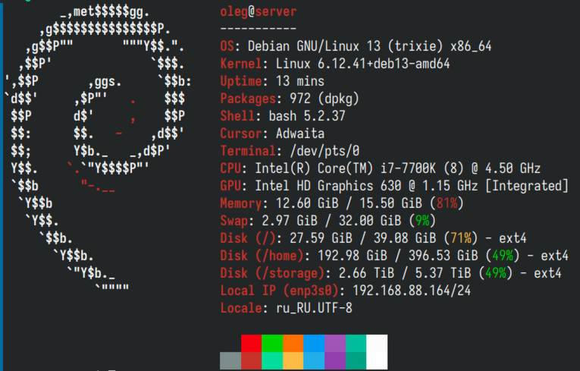The image size is (580, 371).
Task: Click the Packages 972 (dpkg) line
Action: [x=290, y=99]
